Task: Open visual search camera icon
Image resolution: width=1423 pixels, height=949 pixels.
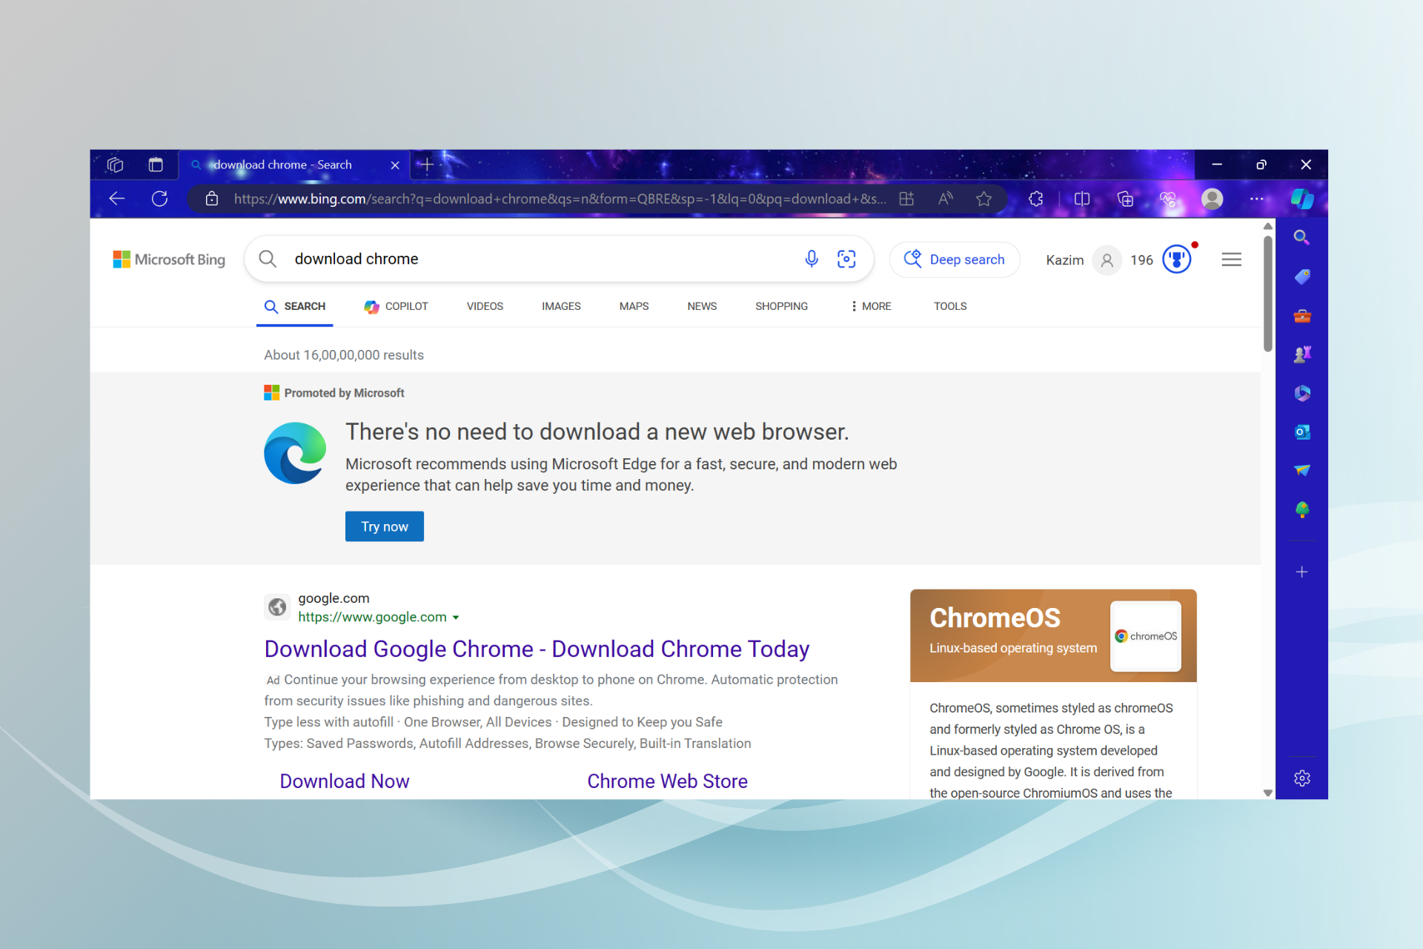Action: pyautogui.click(x=846, y=259)
